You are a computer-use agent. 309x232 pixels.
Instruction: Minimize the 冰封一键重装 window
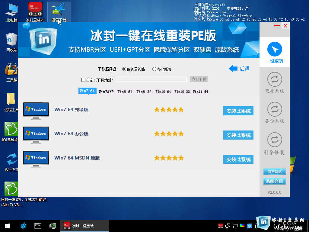pos(277,26)
